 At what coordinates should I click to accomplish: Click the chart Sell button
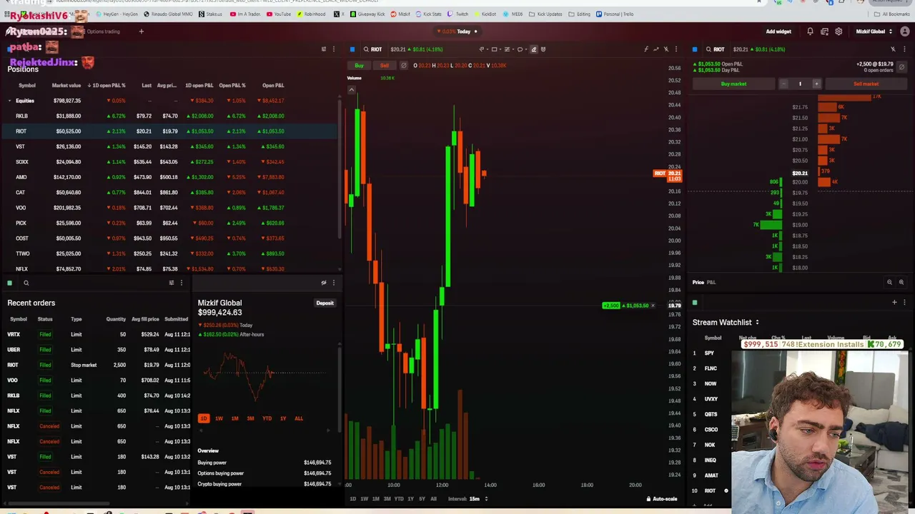point(385,66)
